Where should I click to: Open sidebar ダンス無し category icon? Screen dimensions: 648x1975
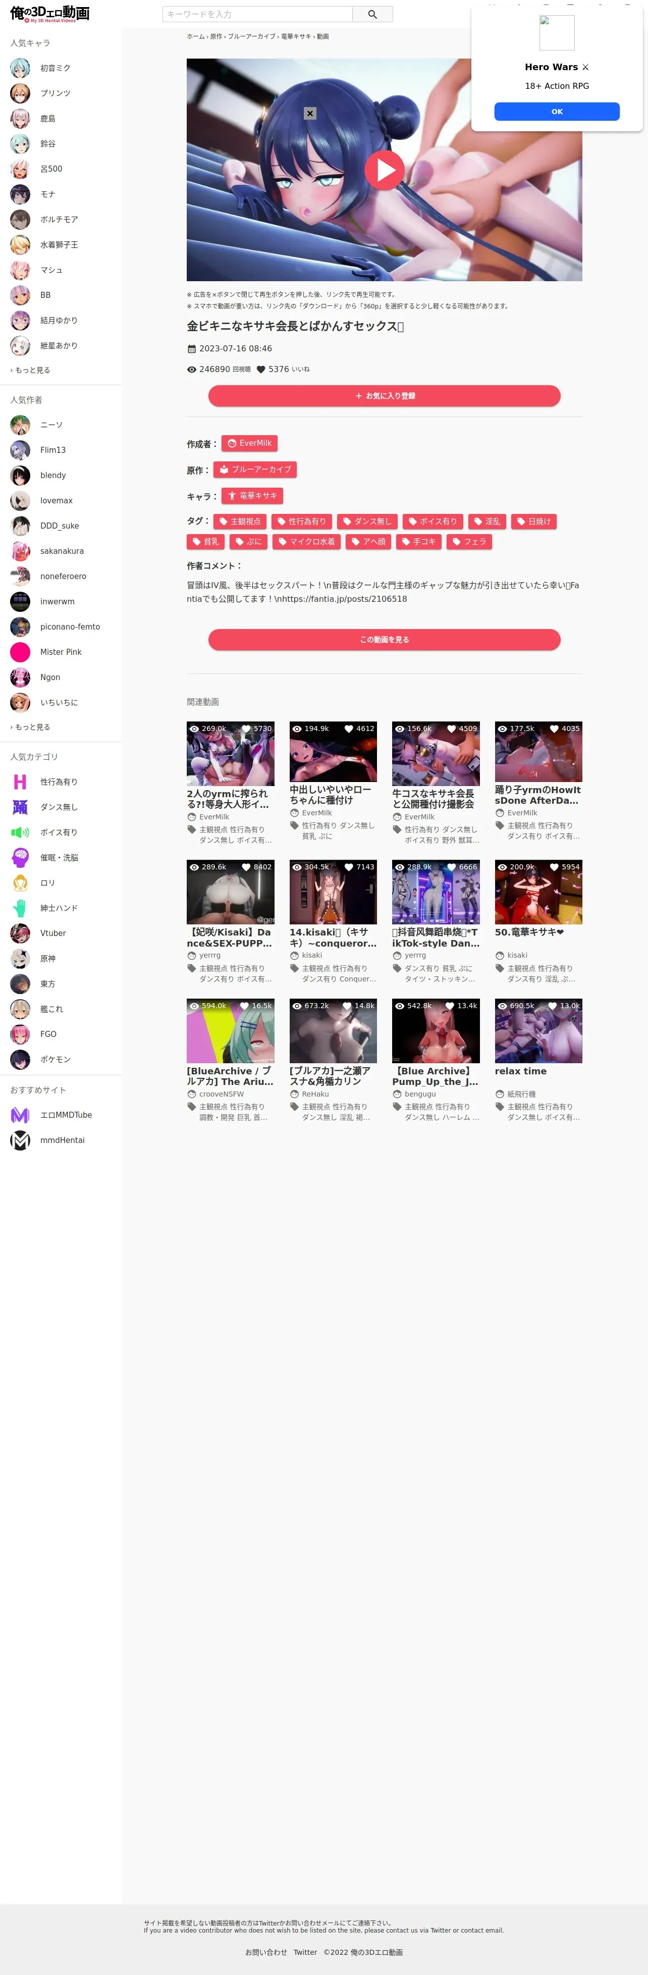click(x=20, y=807)
